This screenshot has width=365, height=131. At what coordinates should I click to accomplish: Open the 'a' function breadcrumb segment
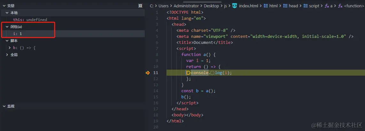tap(331, 6)
